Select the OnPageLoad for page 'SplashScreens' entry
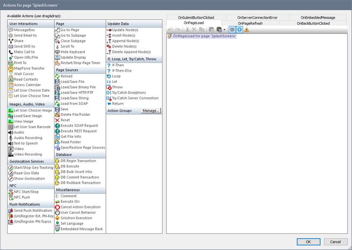 pyautogui.click(x=204, y=36)
